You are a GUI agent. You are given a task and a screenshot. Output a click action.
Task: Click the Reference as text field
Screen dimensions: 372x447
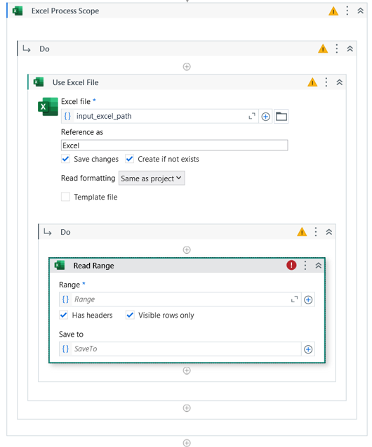[175, 145]
